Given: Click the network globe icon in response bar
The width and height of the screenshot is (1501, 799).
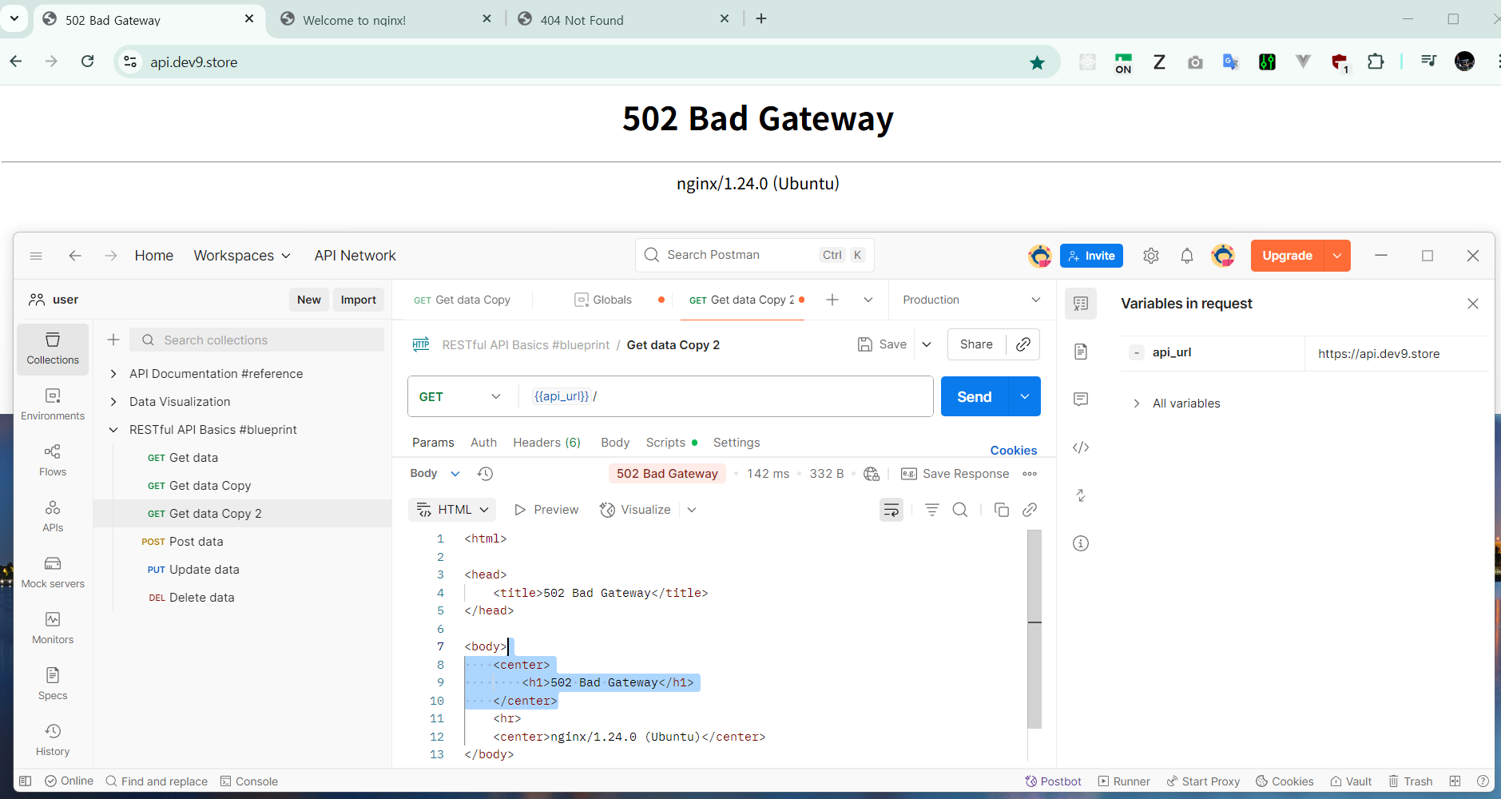Looking at the screenshot, I should tap(872, 474).
